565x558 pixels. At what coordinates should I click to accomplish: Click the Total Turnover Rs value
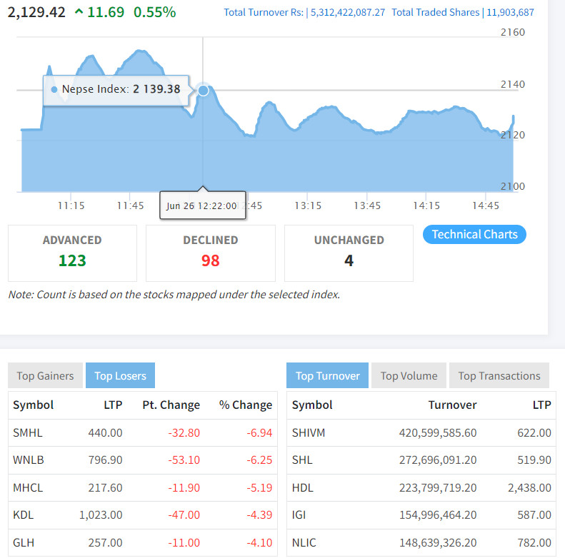348,13
